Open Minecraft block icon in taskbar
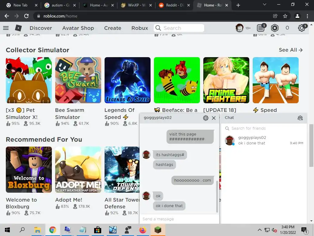 (x=158, y=230)
